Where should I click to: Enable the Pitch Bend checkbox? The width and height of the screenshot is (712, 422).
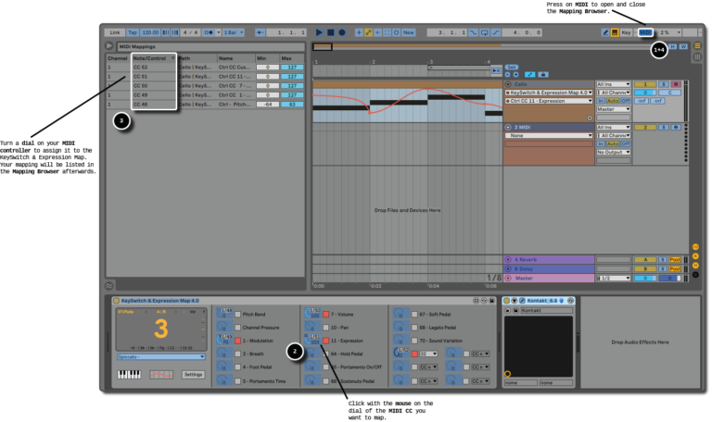[238, 315]
